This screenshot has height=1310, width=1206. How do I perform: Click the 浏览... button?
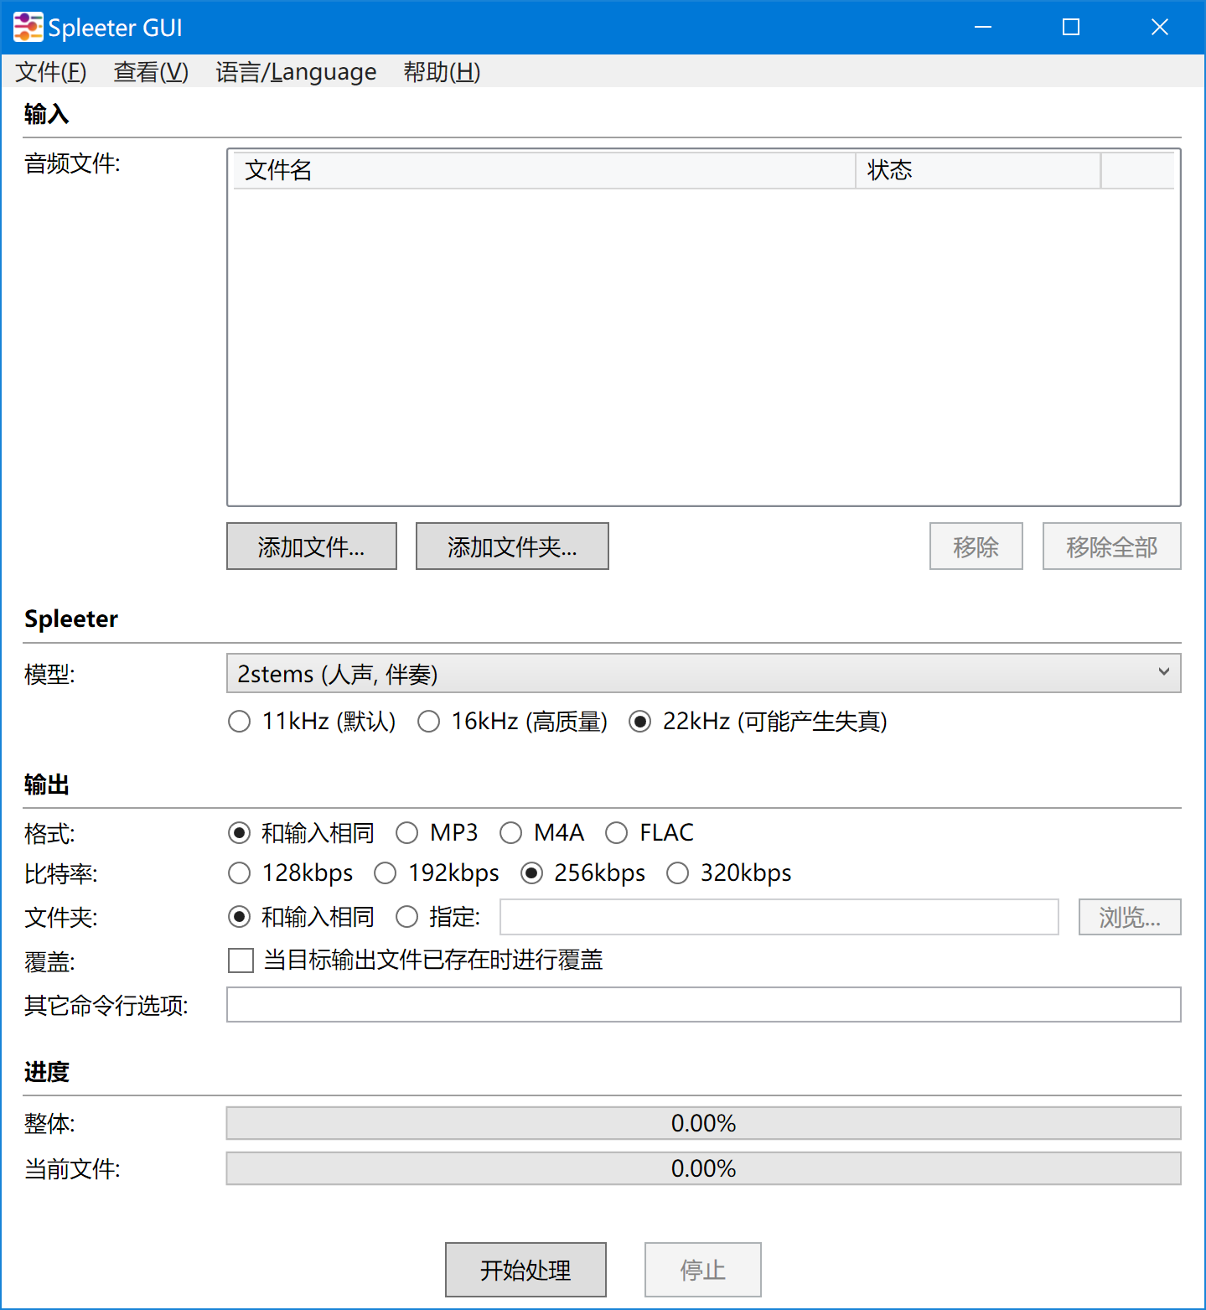point(1130,917)
